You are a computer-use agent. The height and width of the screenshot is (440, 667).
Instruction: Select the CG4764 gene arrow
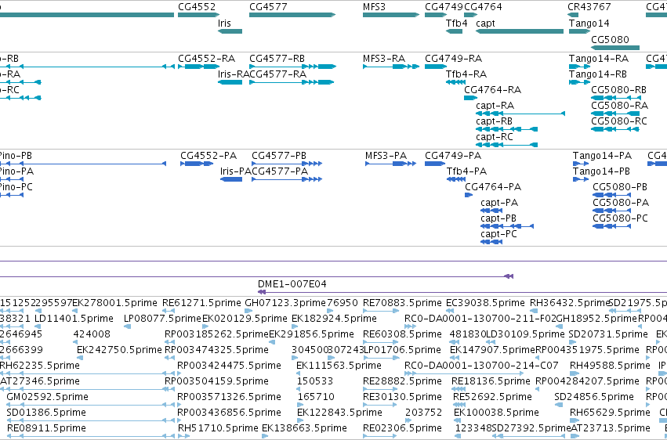[470, 15]
